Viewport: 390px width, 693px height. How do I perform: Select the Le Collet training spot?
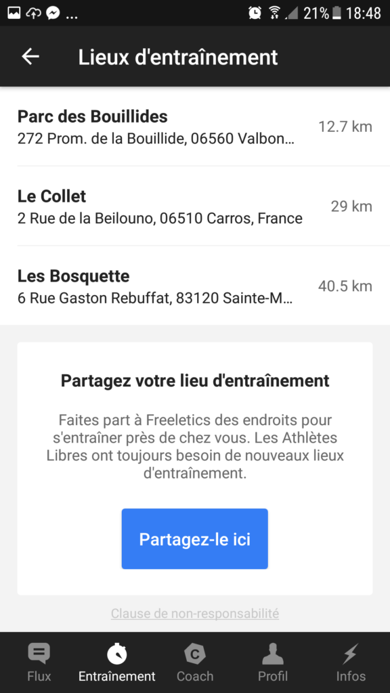click(x=195, y=206)
